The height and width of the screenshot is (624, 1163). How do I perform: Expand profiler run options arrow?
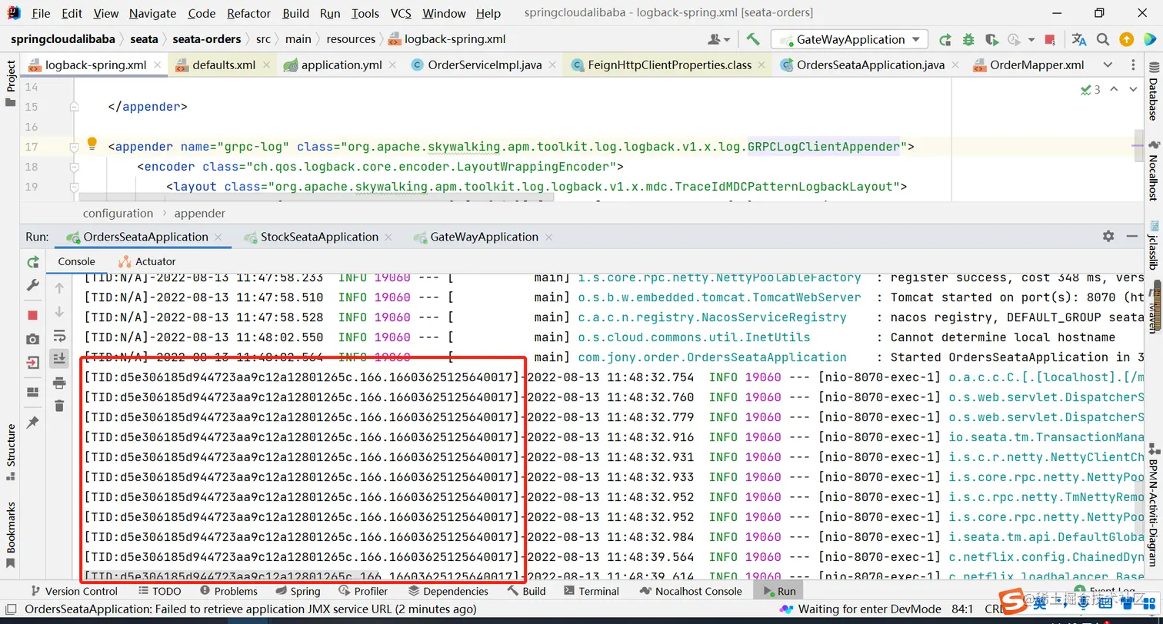(1033, 39)
